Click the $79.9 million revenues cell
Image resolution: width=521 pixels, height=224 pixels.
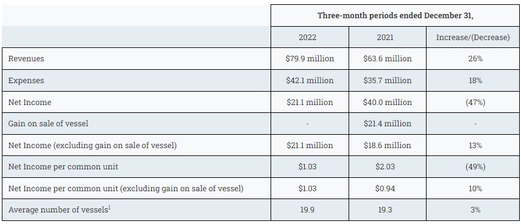(x=310, y=59)
